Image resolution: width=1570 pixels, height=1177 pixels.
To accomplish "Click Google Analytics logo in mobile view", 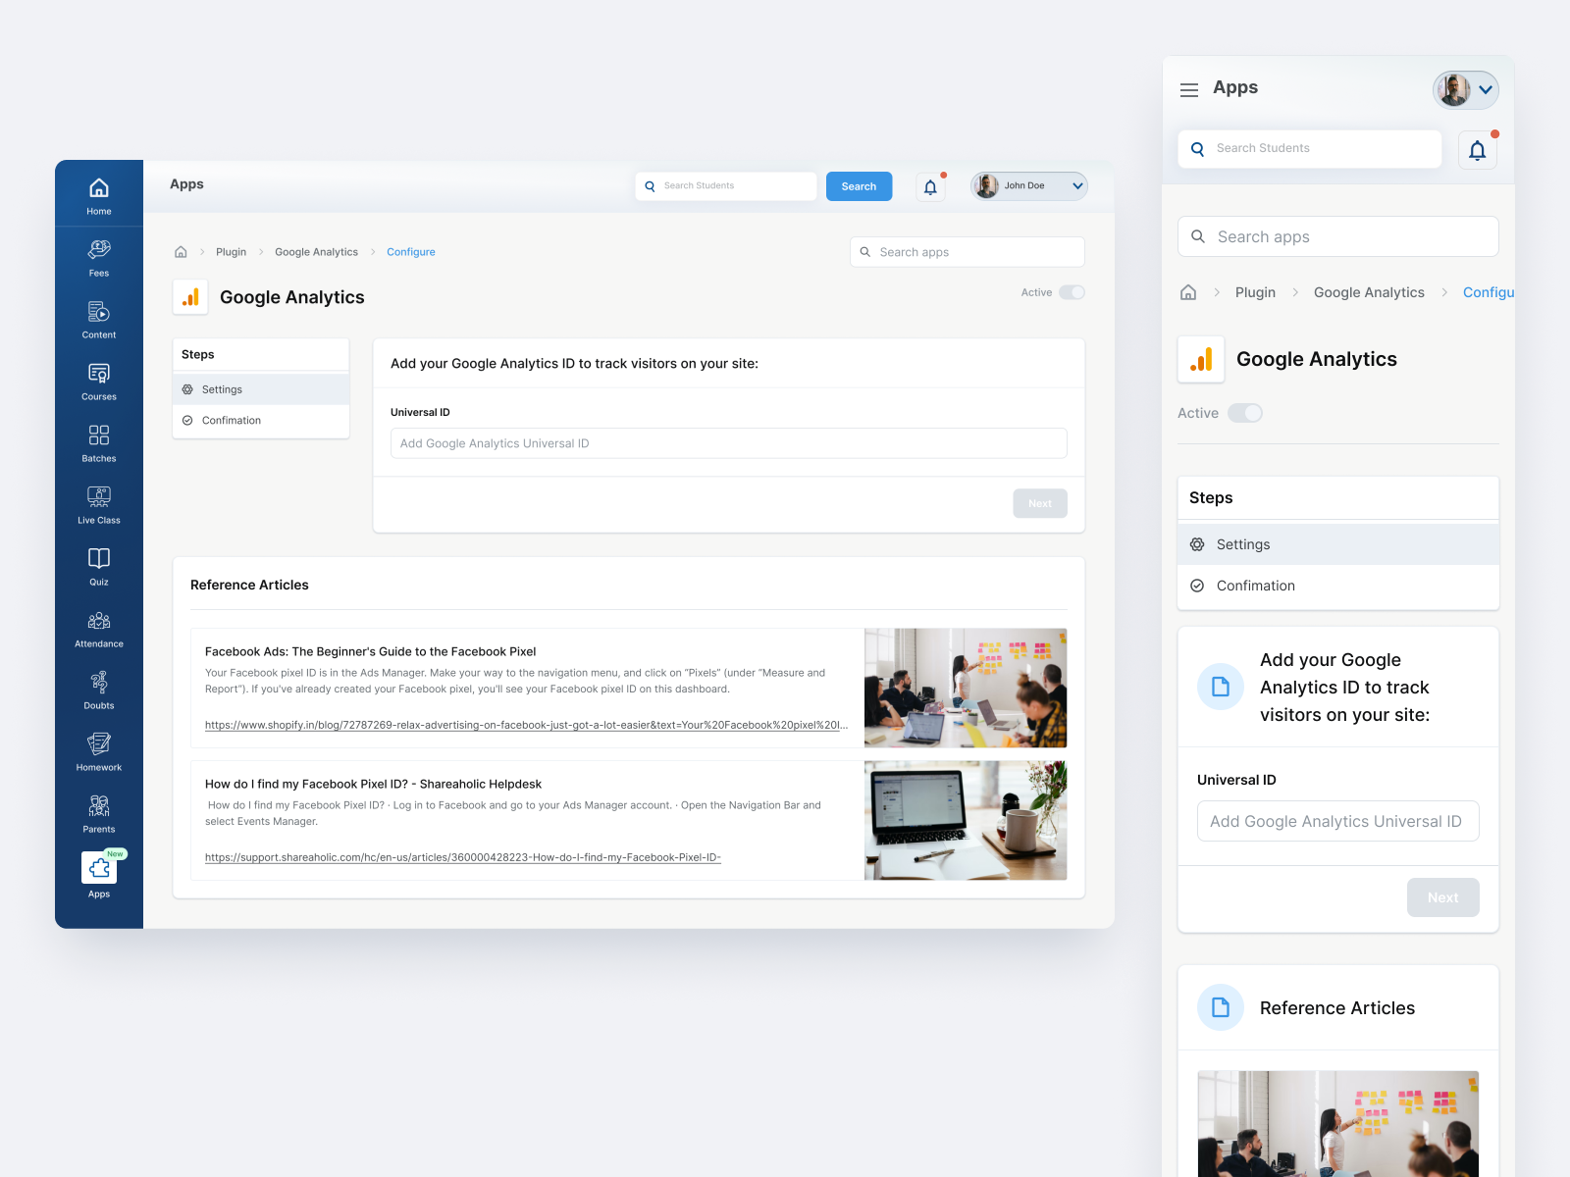I will click(x=1201, y=359).
